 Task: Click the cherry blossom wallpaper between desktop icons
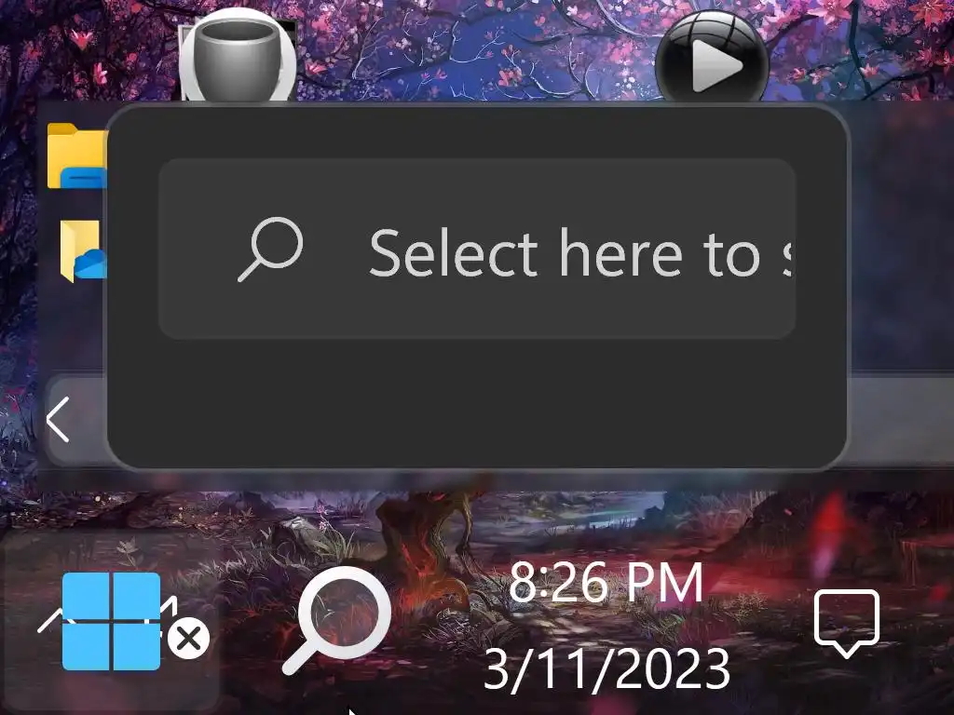474,48
